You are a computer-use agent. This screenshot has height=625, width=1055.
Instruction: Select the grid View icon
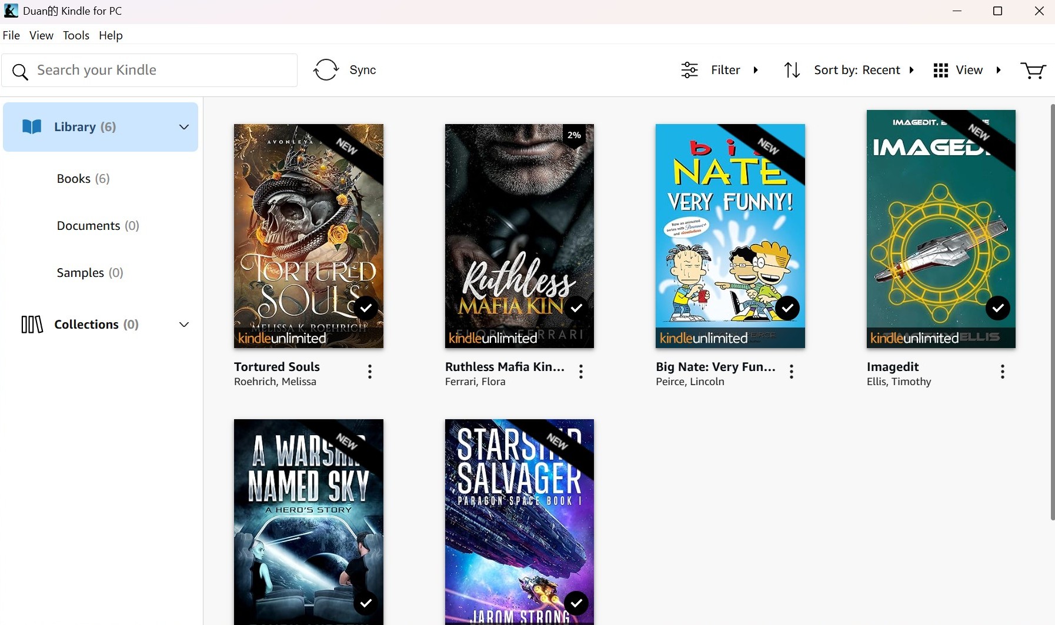click(x=942, y=69)
